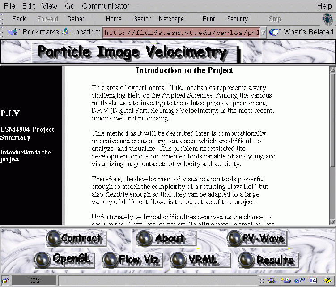Click the Reload toolbar button
336x287 pixels.
[76, 19]
